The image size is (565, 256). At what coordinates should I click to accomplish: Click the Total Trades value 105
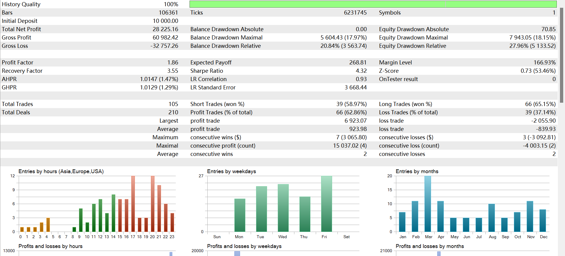tap(173, 104)
